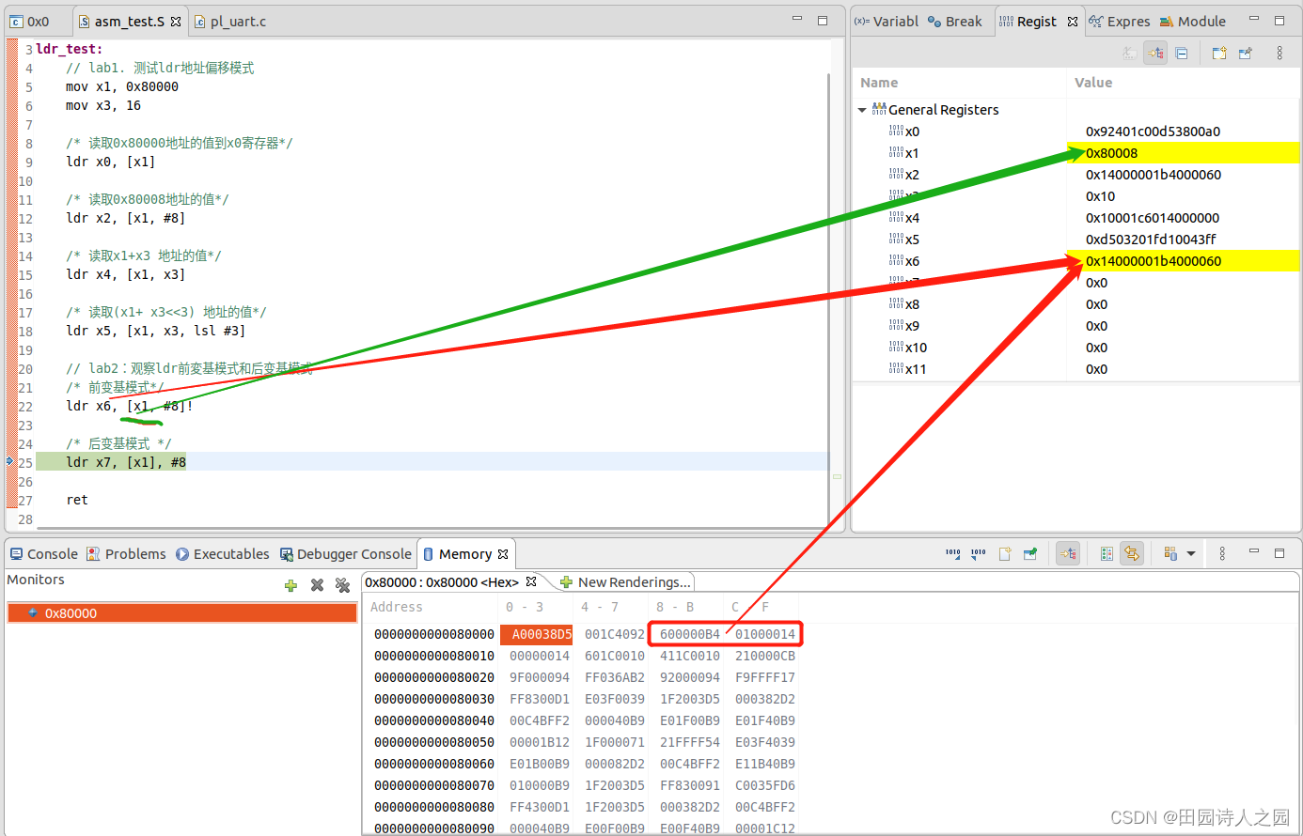Screen dimensions: 1303x836
Task: Close the asm_test.S editor tab
Action: [176, 21]
